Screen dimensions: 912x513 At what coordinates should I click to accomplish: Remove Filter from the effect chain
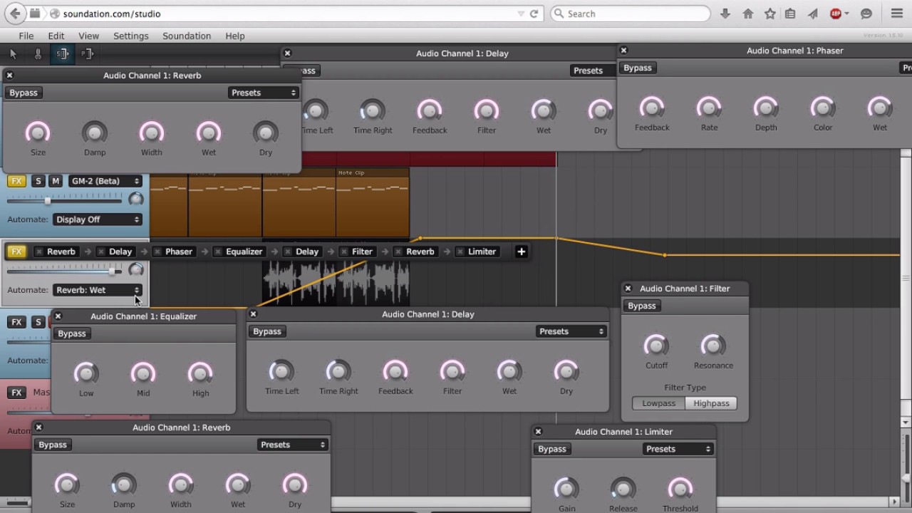344,252
